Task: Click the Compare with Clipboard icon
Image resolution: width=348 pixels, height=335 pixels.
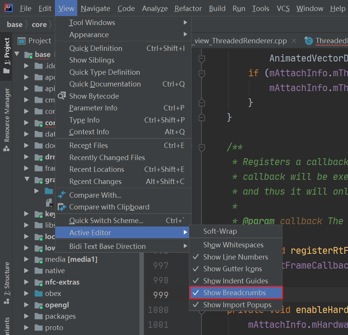Action: (62, 207)
